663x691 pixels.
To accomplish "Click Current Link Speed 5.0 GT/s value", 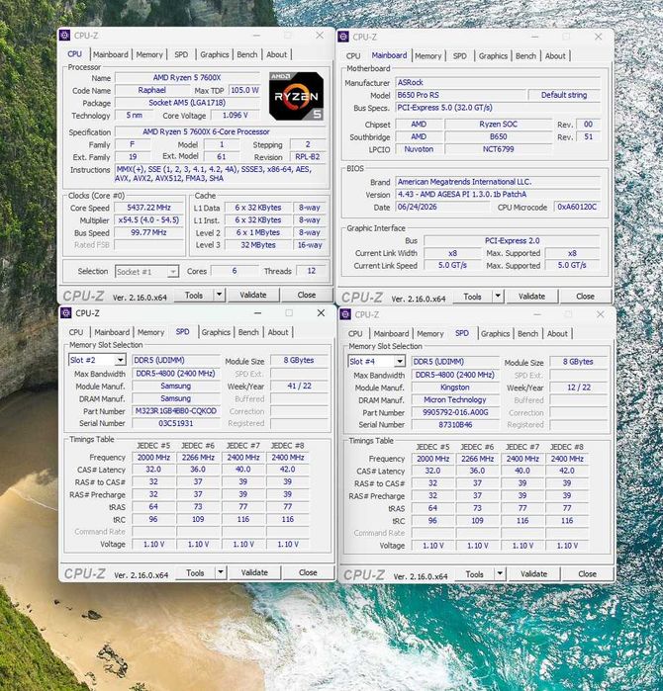I will 452,265.
